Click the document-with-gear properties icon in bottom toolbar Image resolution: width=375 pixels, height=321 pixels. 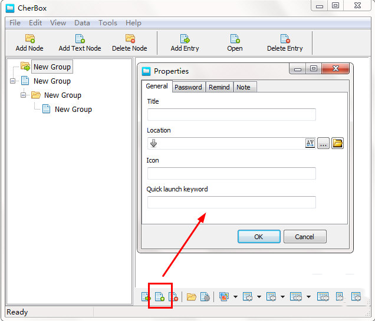[205, 297]
